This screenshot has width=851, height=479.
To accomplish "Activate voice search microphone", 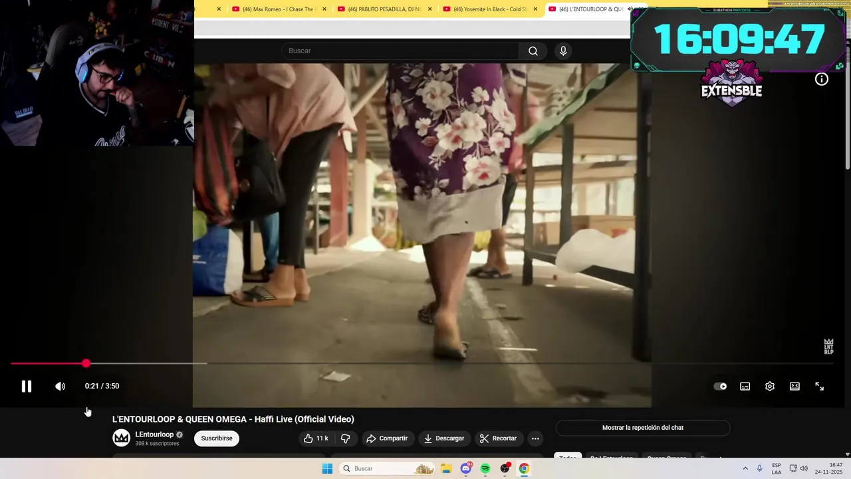I will pyautogui.click(x=563, y=51).
